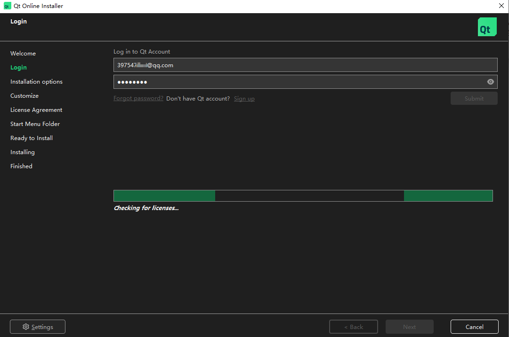This screenshot has height=337, width=509.
Task: Follow the Sign up link
Action: pos(244,99)
